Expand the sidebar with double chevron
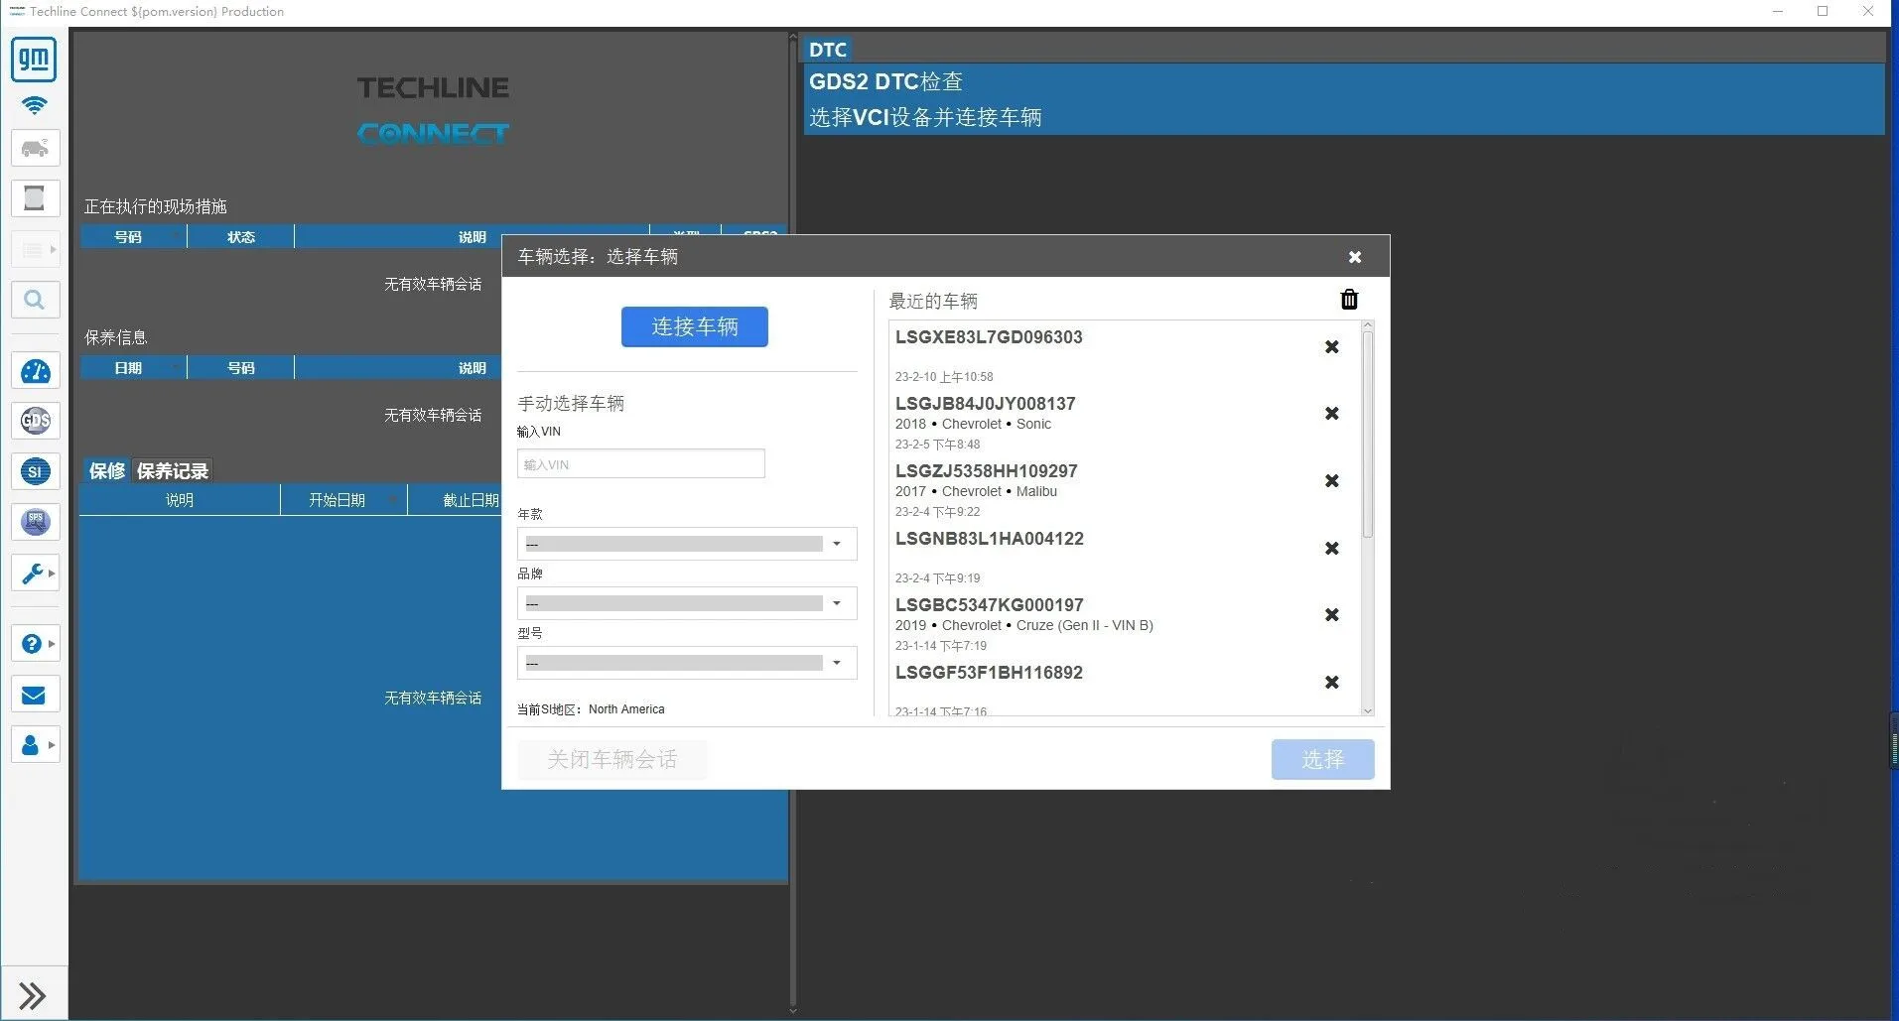This screenshot has width=1899, height=1021. (x=33, y=995)
